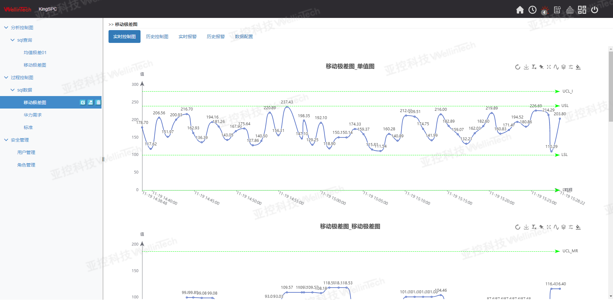Click the vertical scrollbar thumb
Screen dimensions: 613x300
(610, 86)
